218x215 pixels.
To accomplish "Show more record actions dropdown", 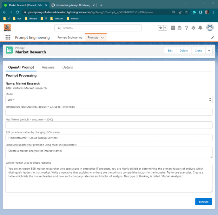I will pyautogui.click(x=209, y=51).
